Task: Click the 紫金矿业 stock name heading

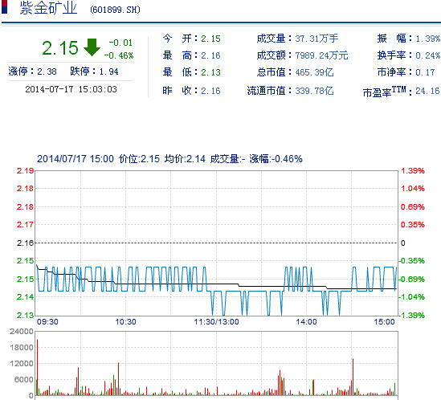Action: 48,8
